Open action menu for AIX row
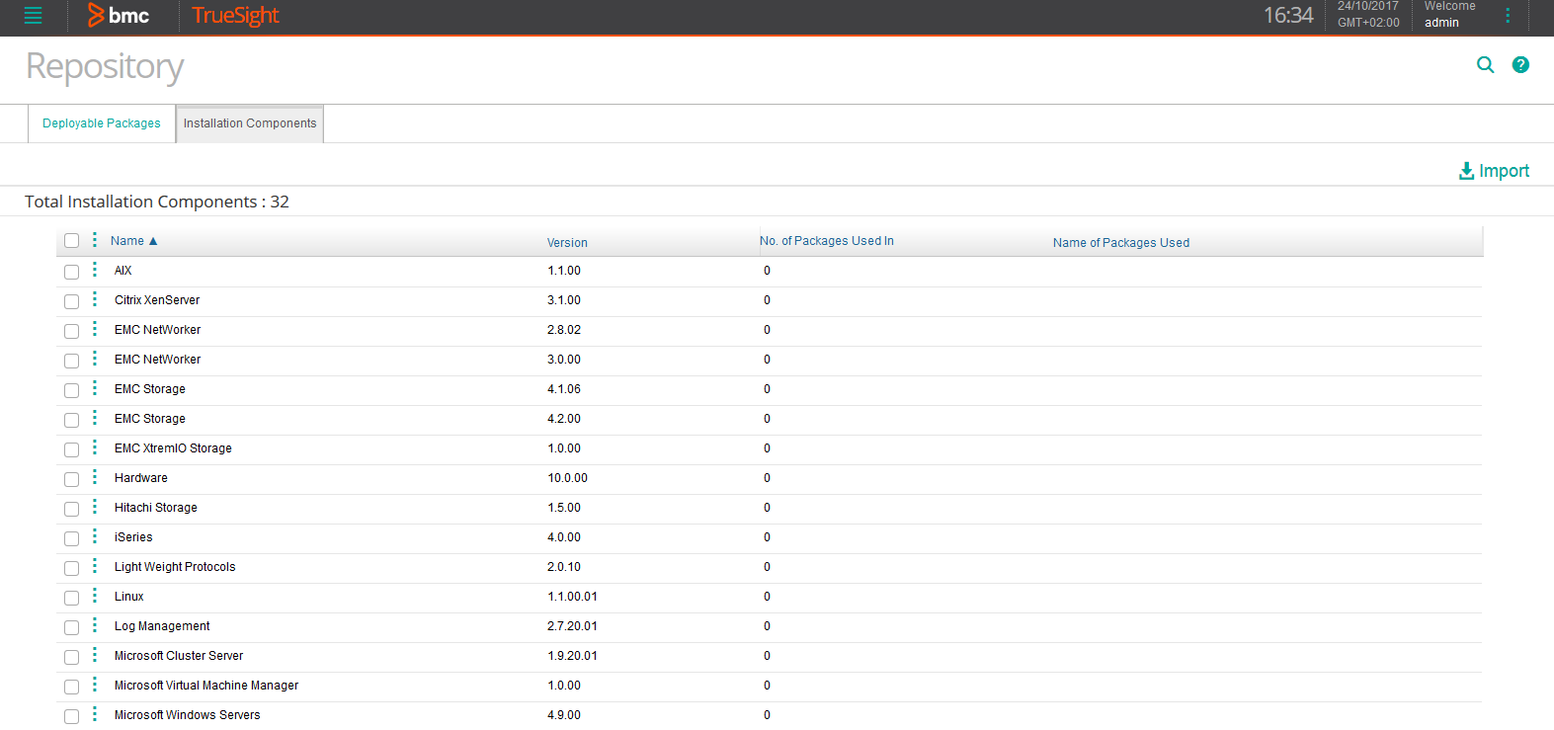Image resolution: width=1554 pixels, height=730 pixels. click(95, 270)
